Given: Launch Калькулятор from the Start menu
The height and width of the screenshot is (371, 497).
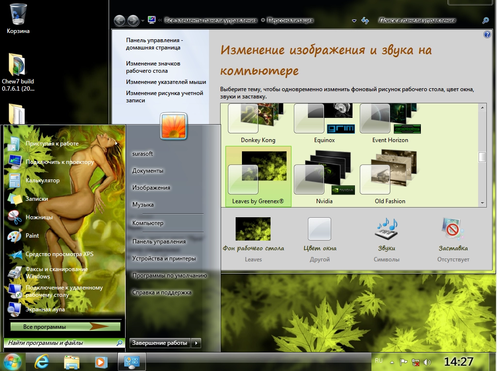Looking at the screenshot, I should [42, 180].
